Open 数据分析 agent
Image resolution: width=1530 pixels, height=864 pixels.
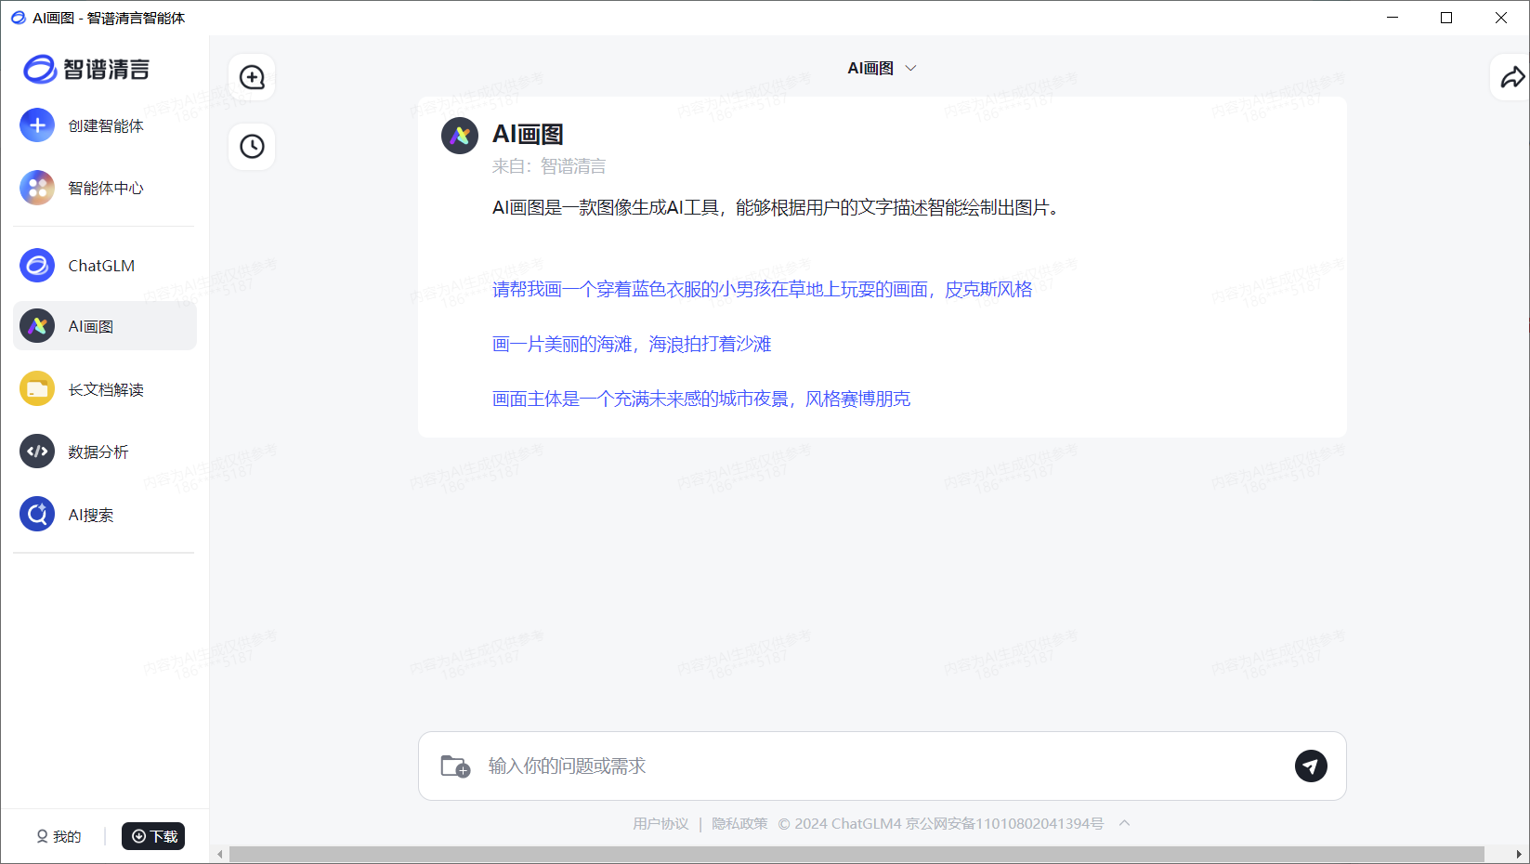tap(105, 452)
